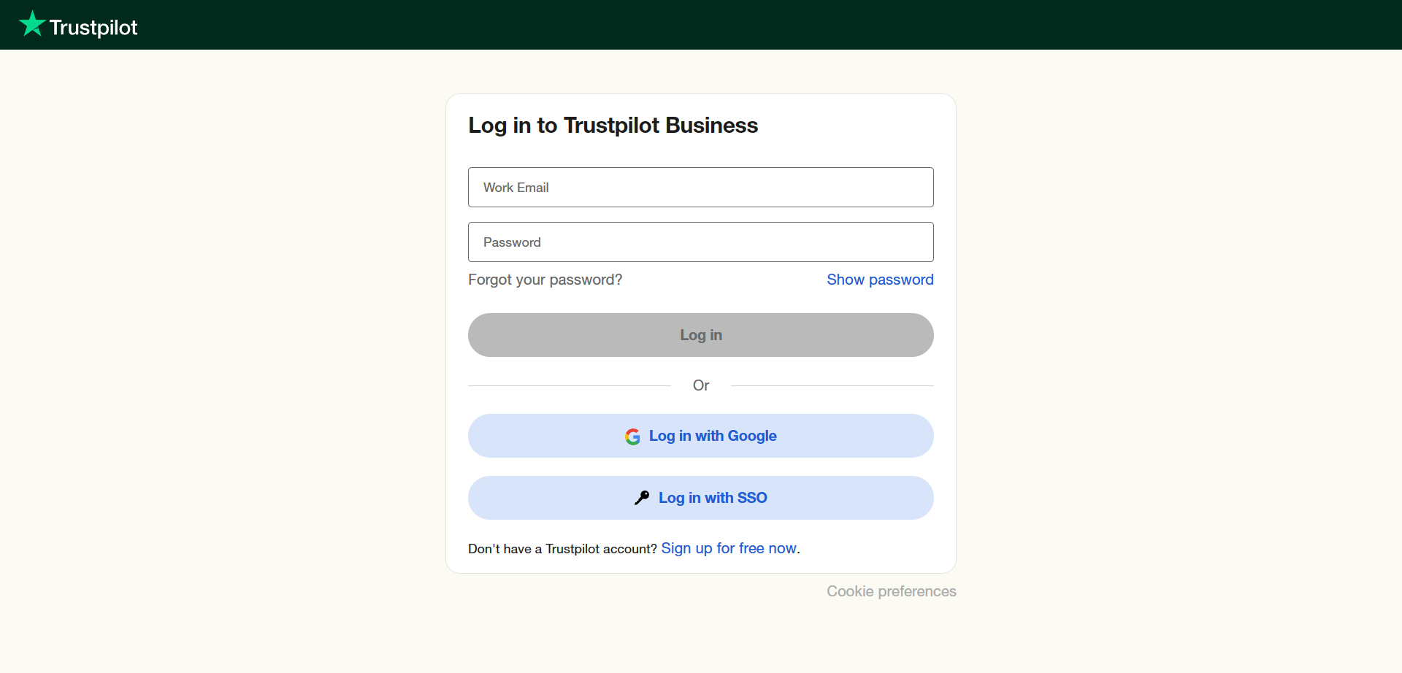Choose Log in with Google
Screen dimensions: 1402x673
701,436
